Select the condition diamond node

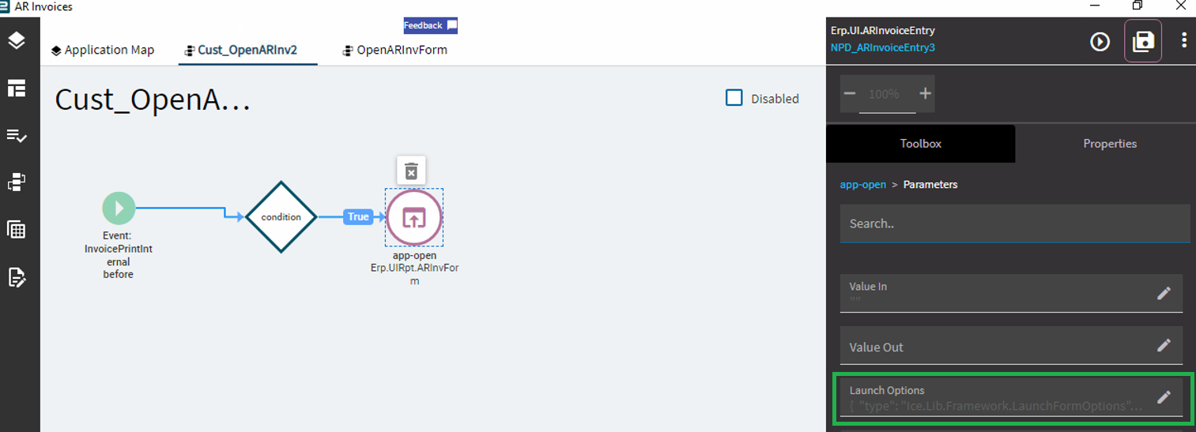pos(281,217)
